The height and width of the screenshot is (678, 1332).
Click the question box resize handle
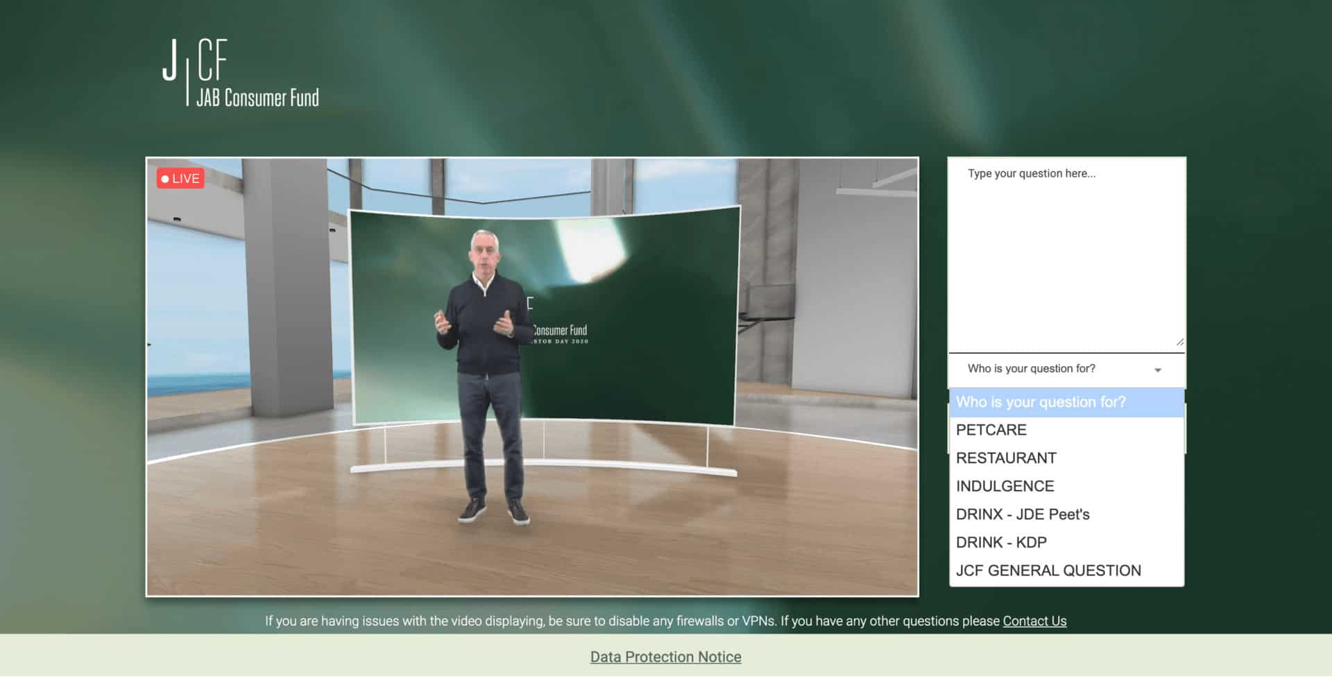(x=1179, y=342)
